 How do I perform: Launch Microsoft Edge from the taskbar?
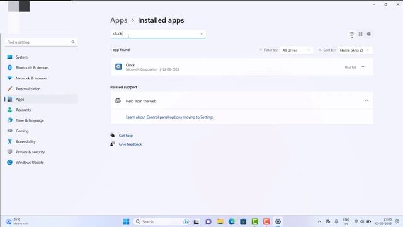pyautogui.click(x=232, y=221)
